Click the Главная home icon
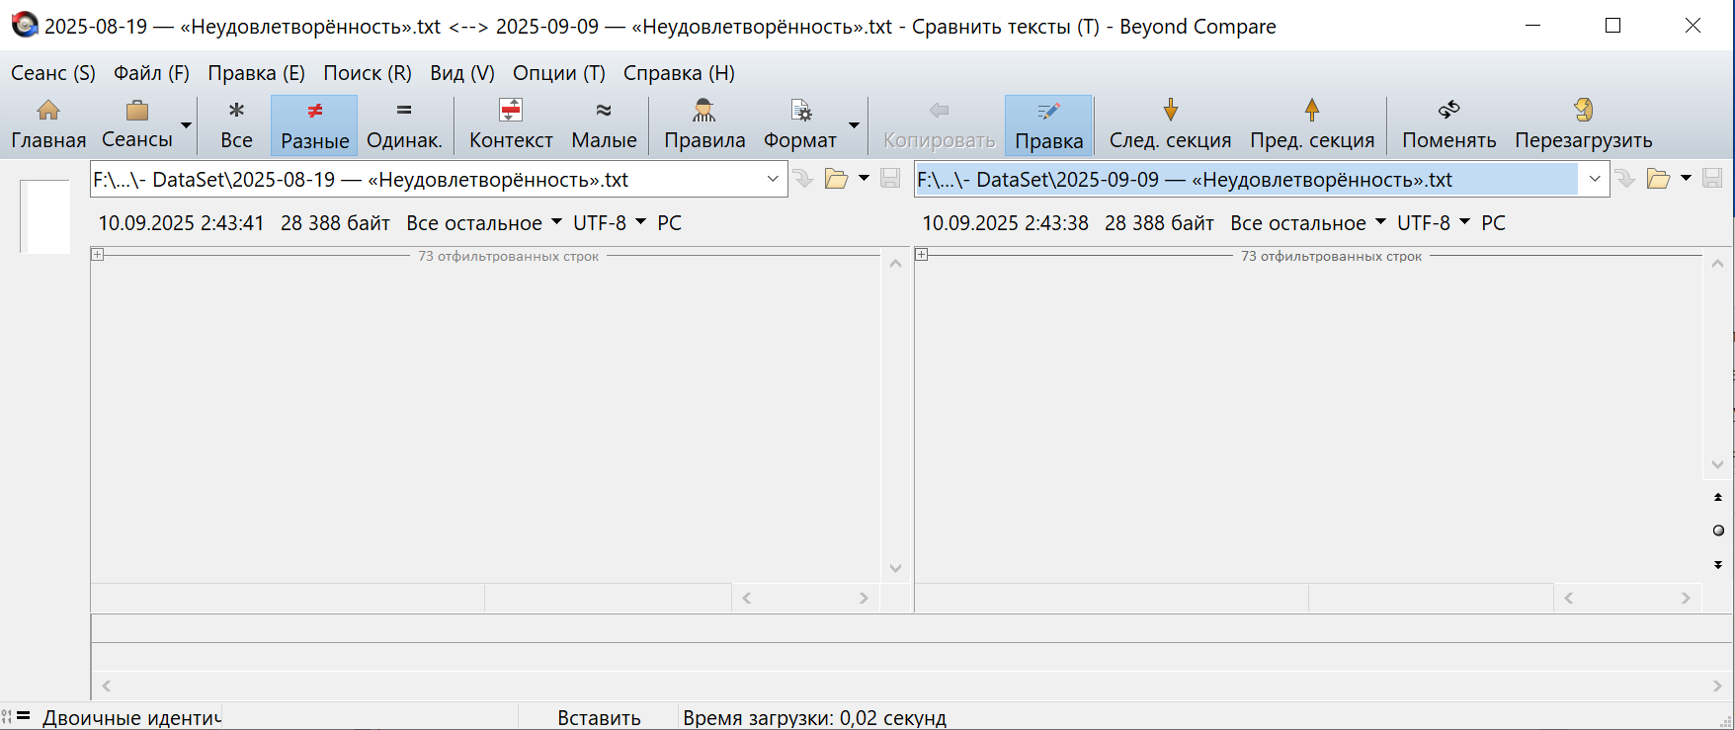The image size is (1735, 730). (47, 111)
